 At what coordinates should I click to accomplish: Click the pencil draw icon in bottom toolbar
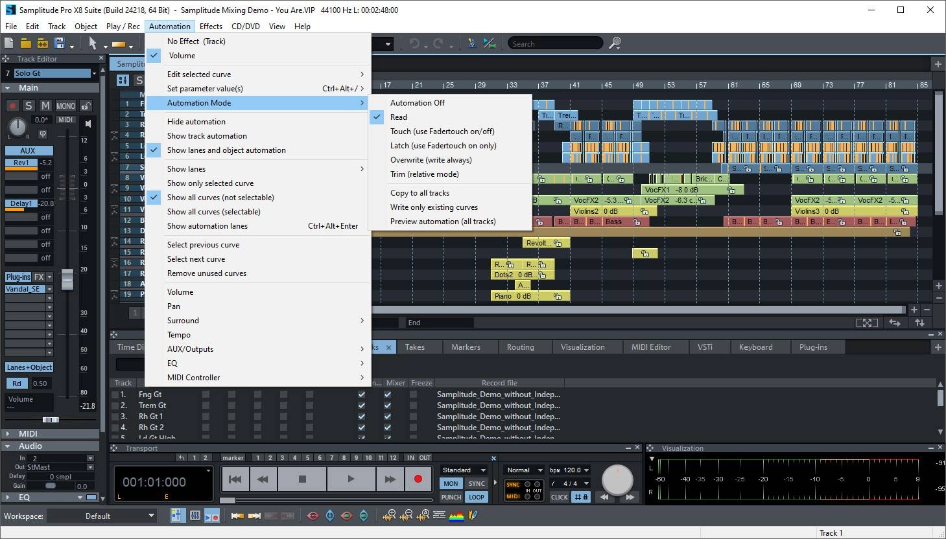(473, 516)
